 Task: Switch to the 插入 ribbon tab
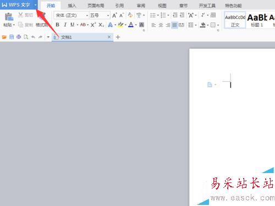(71, 5)
